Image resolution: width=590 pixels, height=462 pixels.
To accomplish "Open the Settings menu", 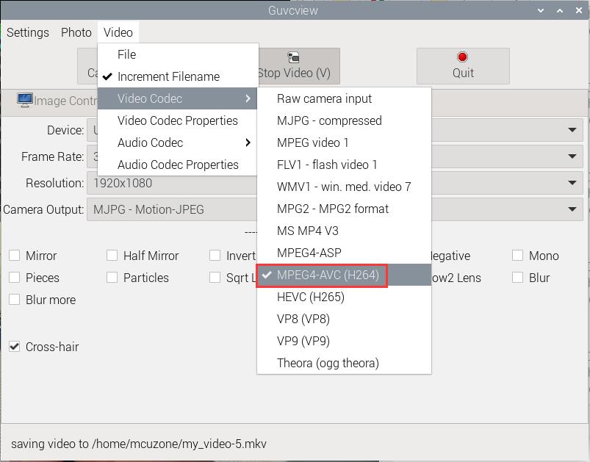I will coord(28,32).
